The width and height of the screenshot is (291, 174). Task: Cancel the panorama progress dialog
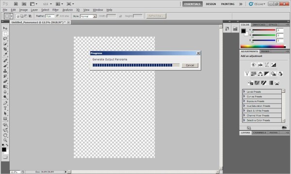click(x=190, y=65)
